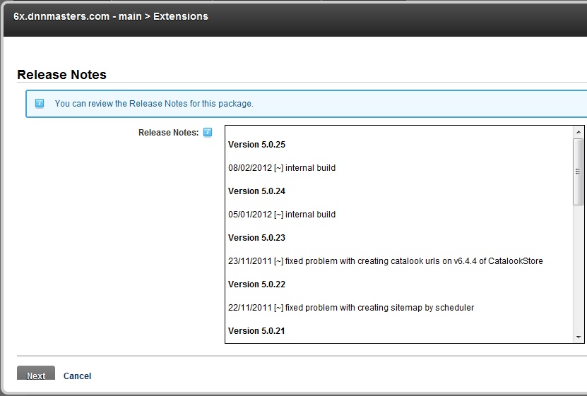Click the scrollbar up arrow in release notes
This screenshot has width=587, height=396.
579,132
